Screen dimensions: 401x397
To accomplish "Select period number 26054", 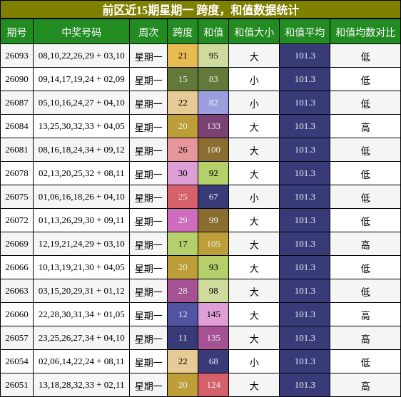I will click(x=16, y=361).
